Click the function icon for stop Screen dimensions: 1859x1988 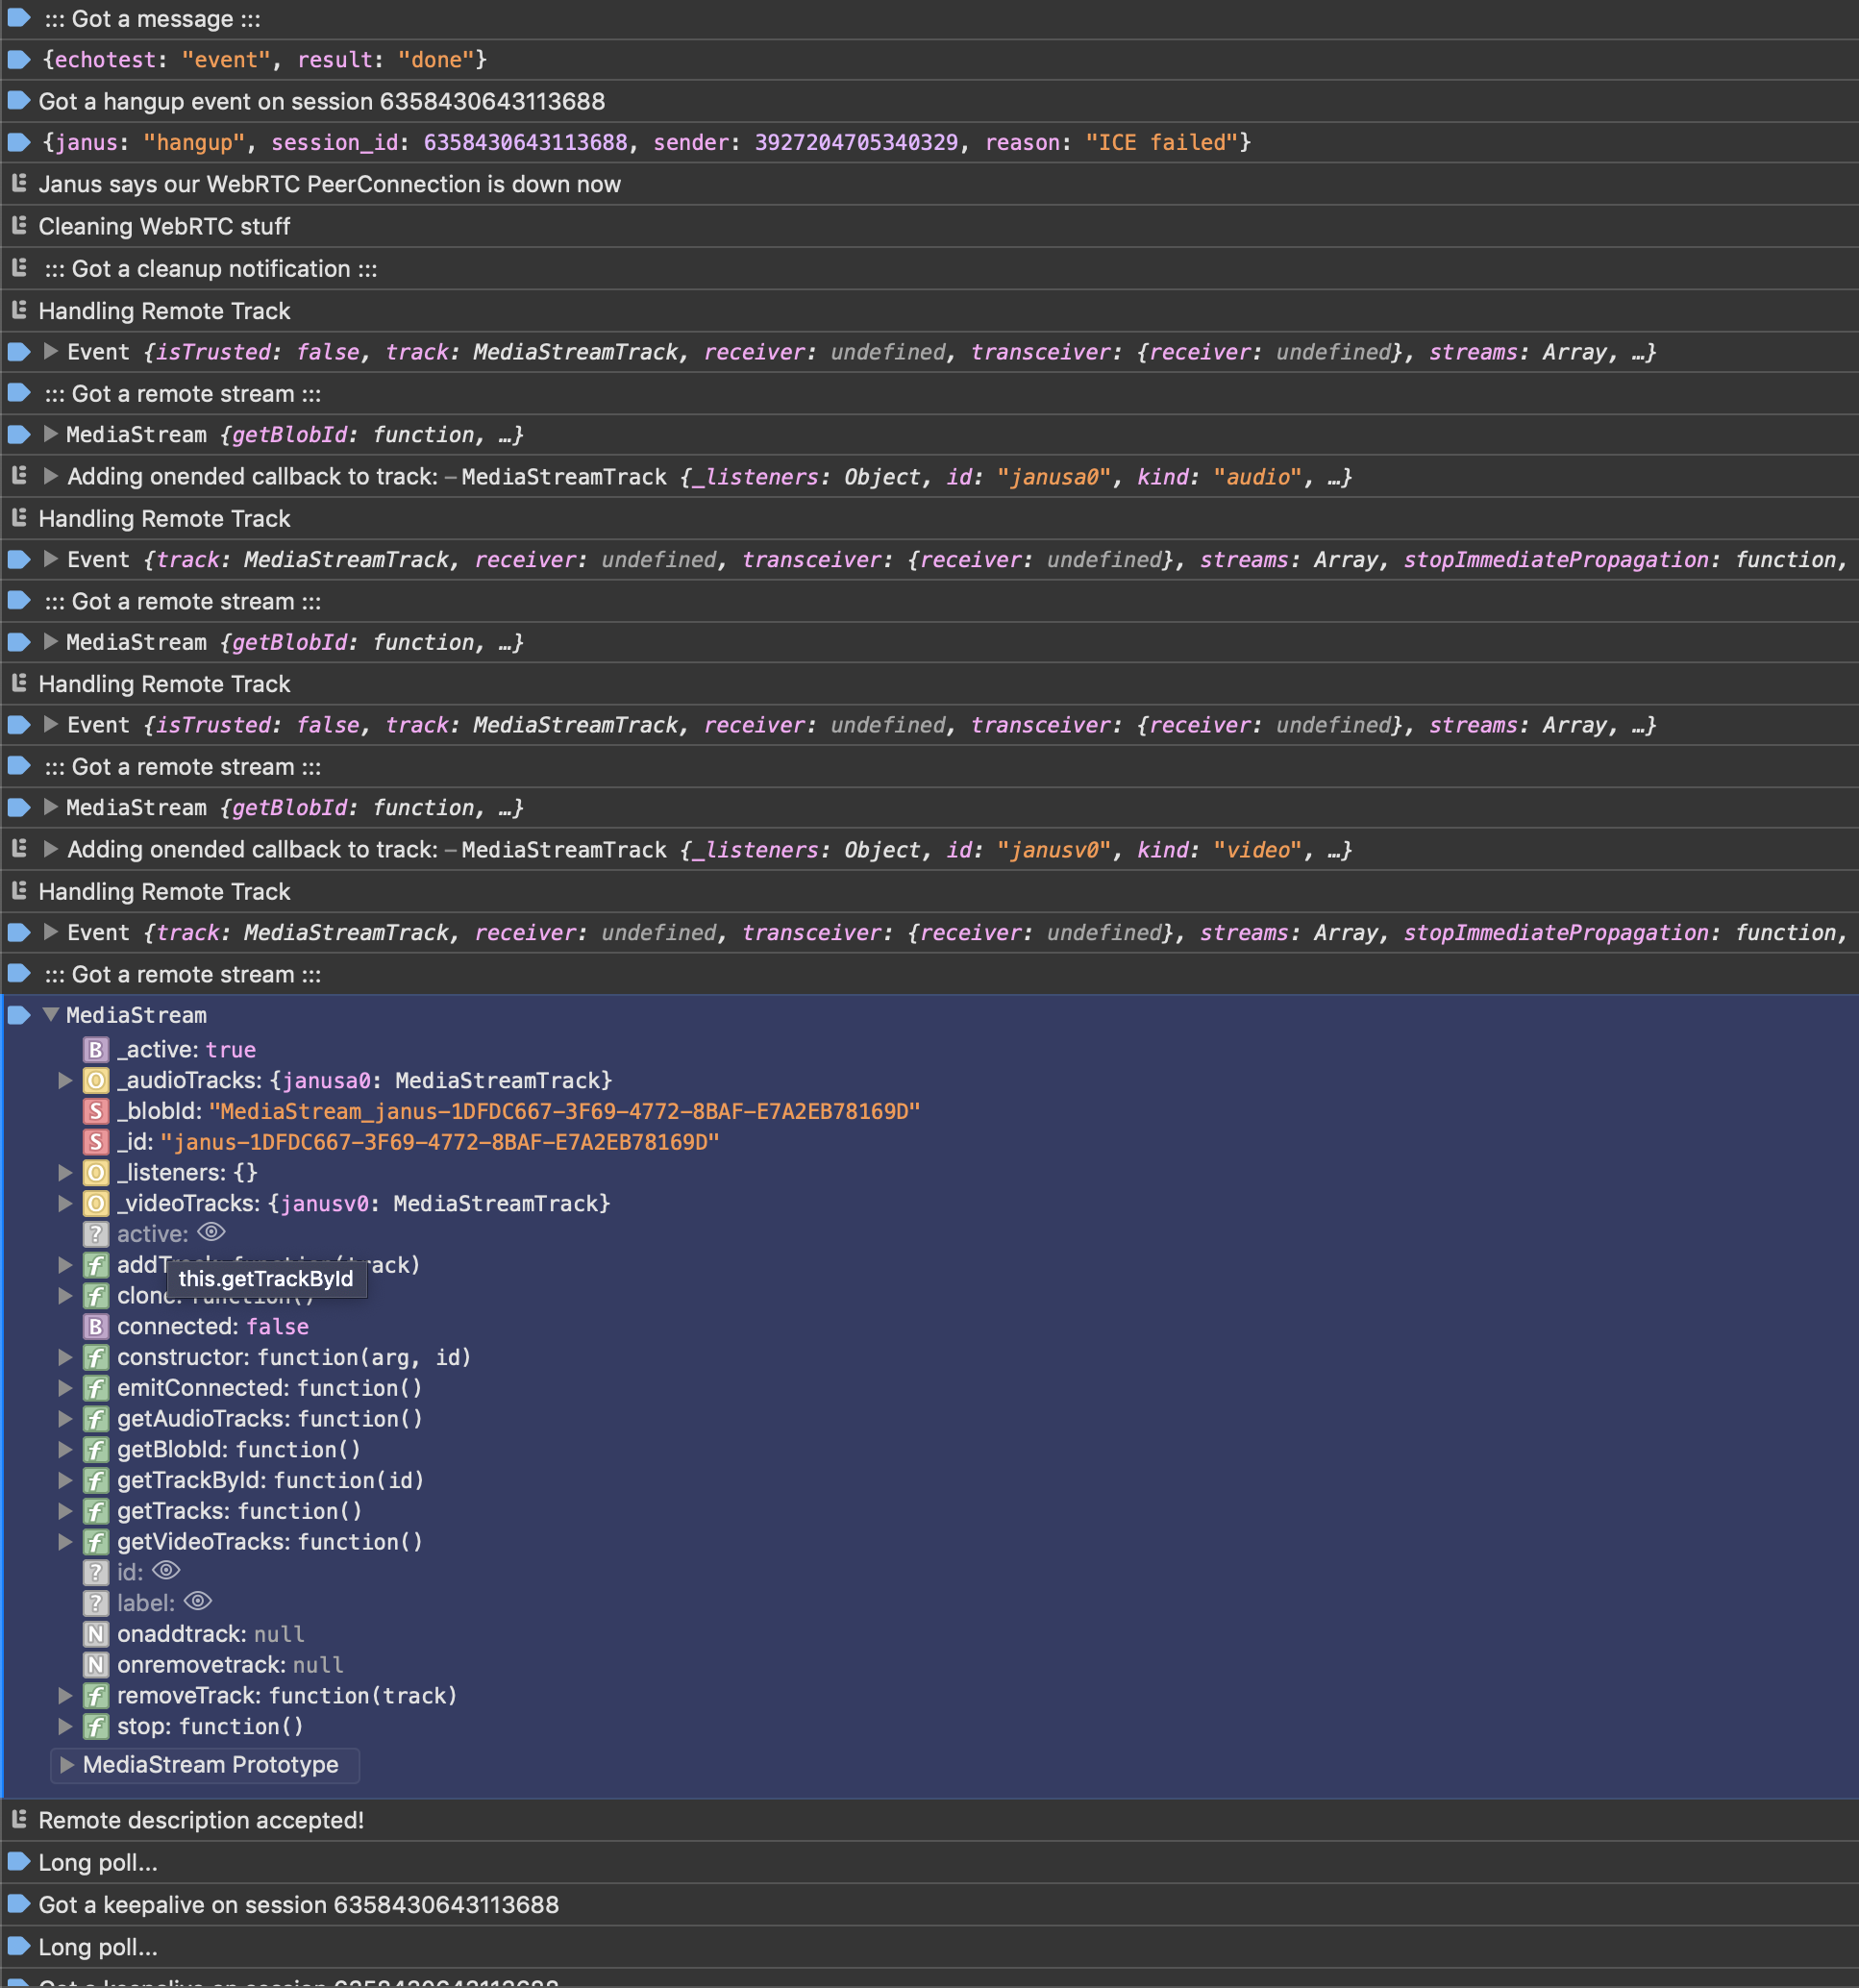pyautogui.click(x=95, y=1727)
